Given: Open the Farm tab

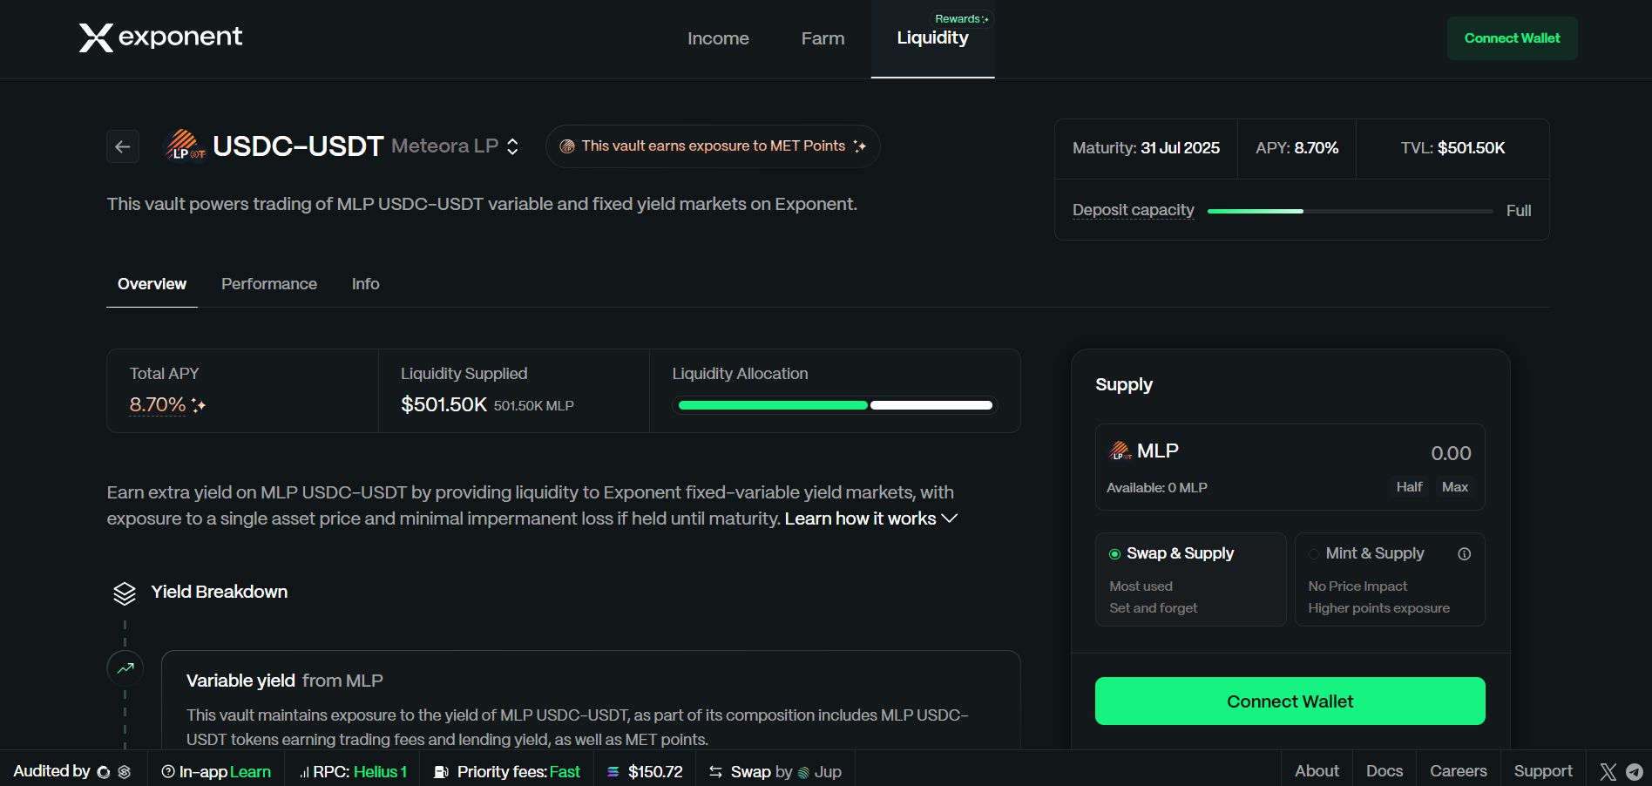Looking at the screenshot, I should pyautogui.click(x=823, y=38).
